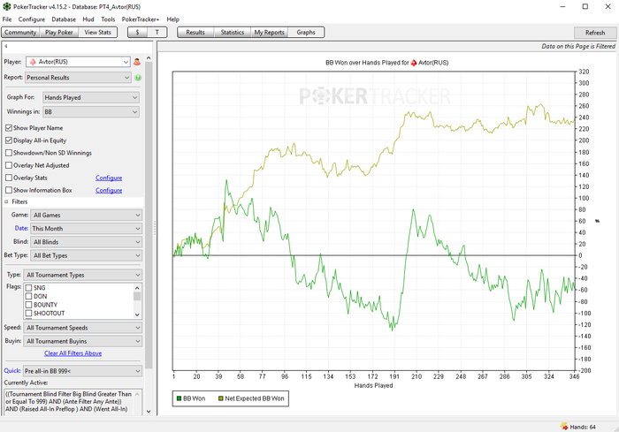Image resolution: width=619 pixels, height=432 pixels.
Task: Switch to the Community tab
Action: [x=20, y=33]
